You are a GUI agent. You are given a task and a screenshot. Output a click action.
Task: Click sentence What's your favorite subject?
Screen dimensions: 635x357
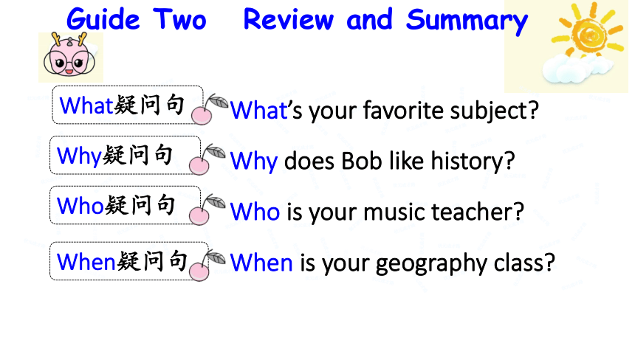coord(385,111)
